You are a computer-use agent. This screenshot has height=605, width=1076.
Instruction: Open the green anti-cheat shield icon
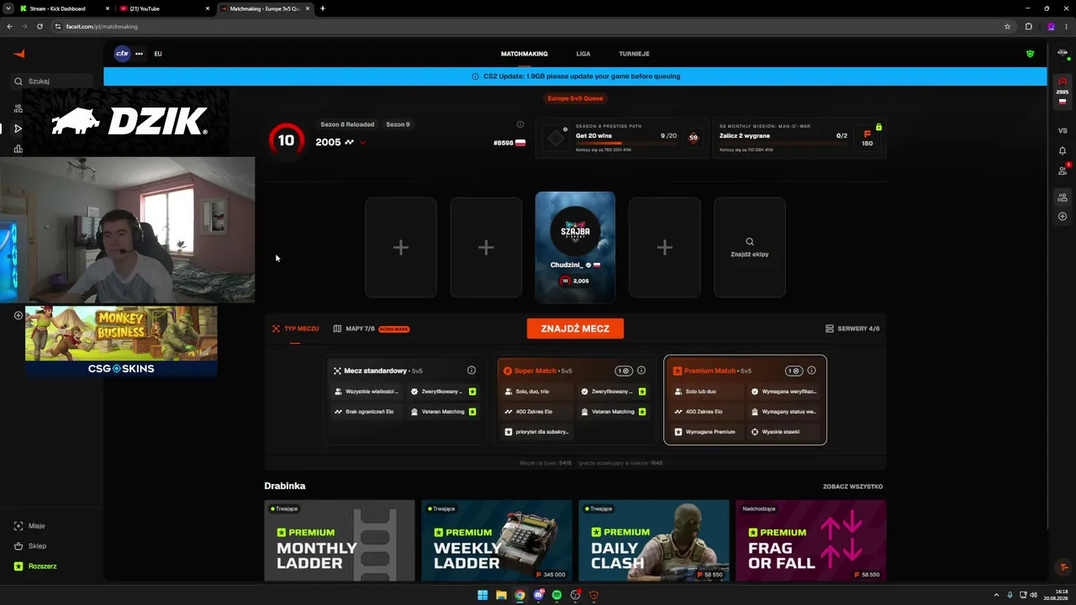(1030, 54)
